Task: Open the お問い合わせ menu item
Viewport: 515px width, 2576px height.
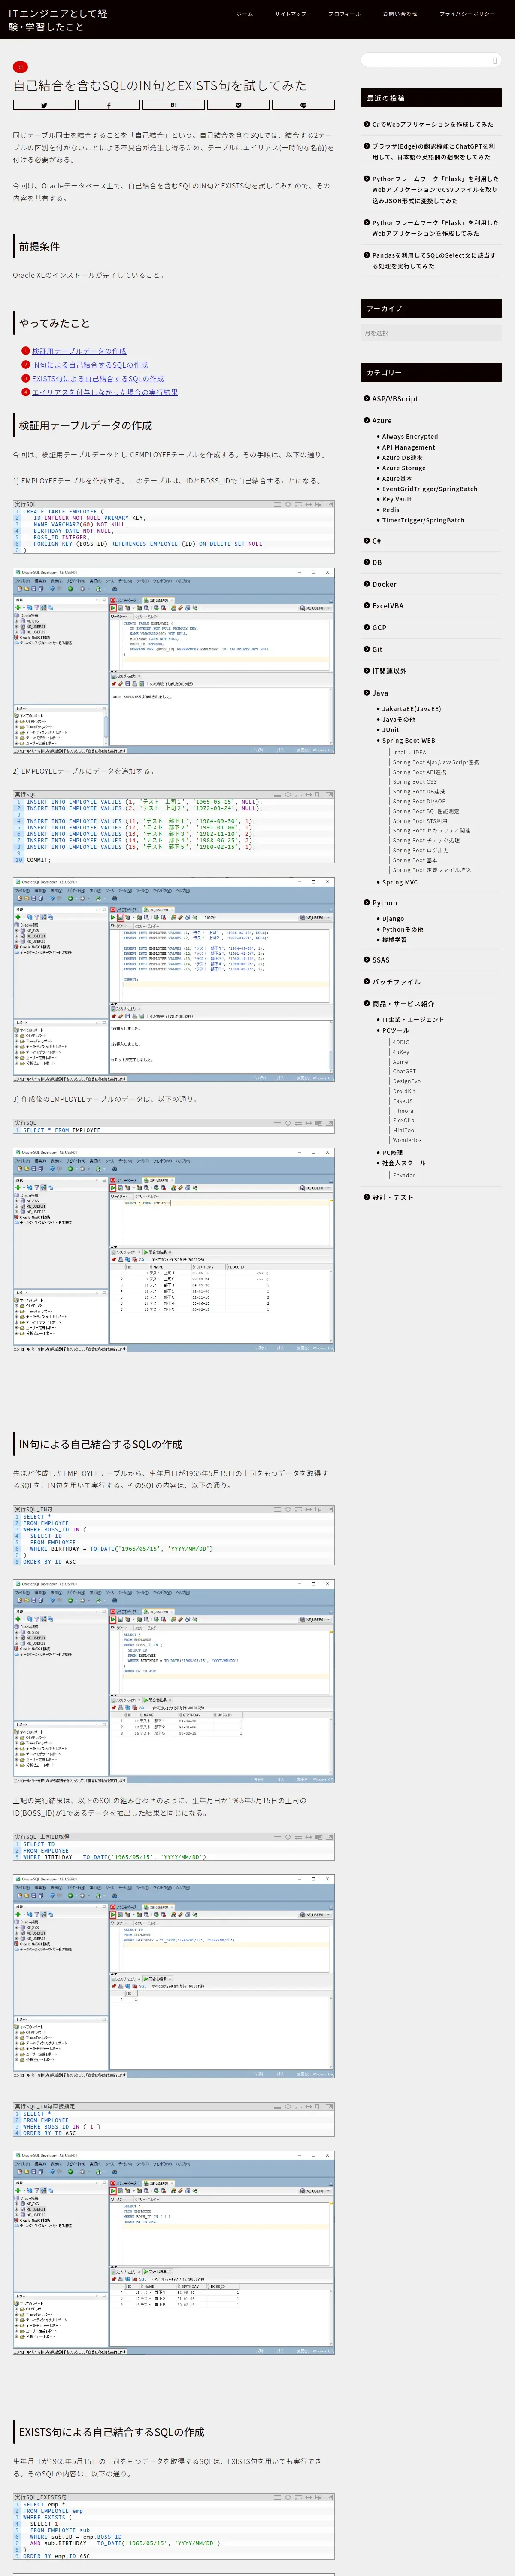Action: click(x=400, y=14)
